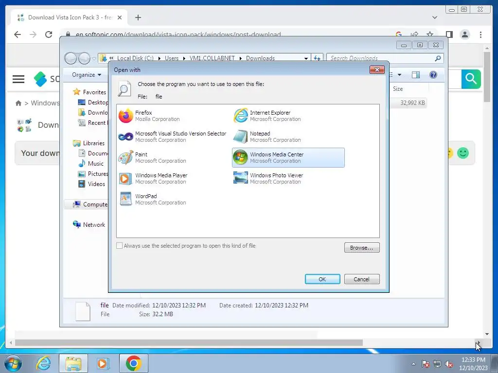Cancel the Open with dialog
Viewport: 498px width, 373px height.
(x=362, y=279)
